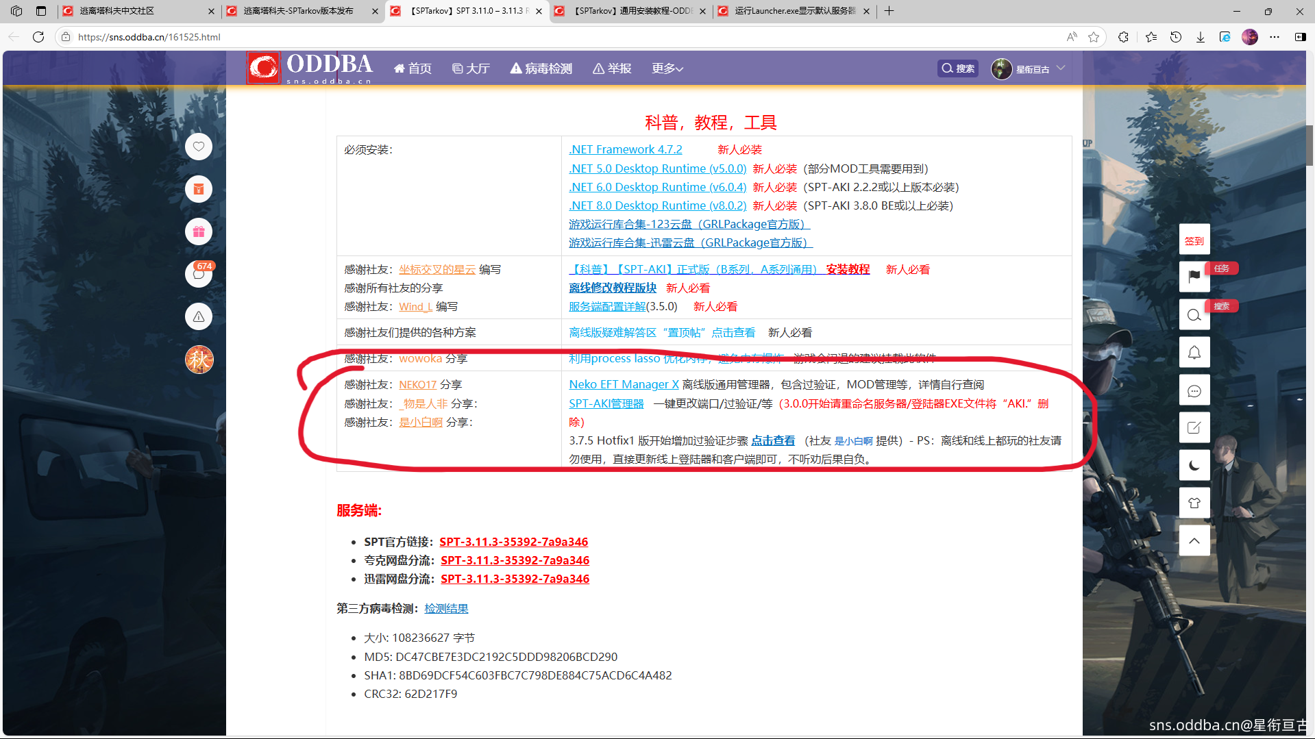1315x739 pixels.
Task: Open 检测结果 virus scan link
Action: [x=446, y=608]
